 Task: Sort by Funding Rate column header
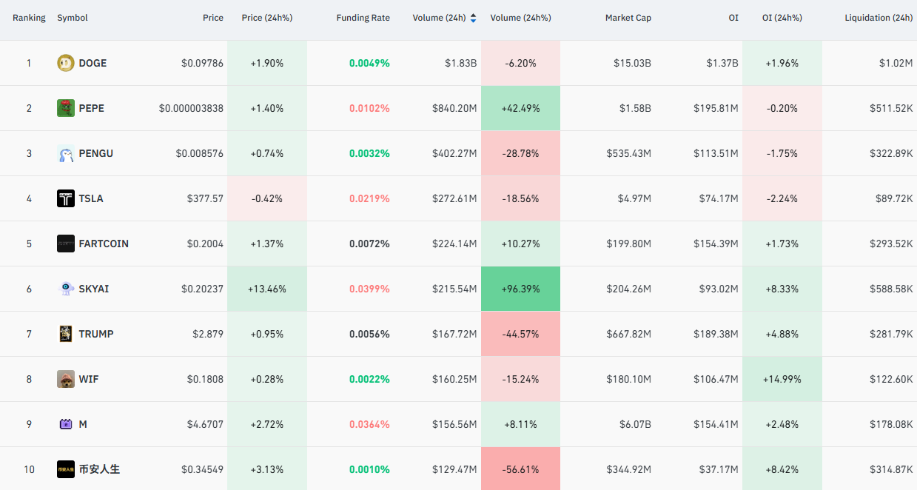coord(363,18)
